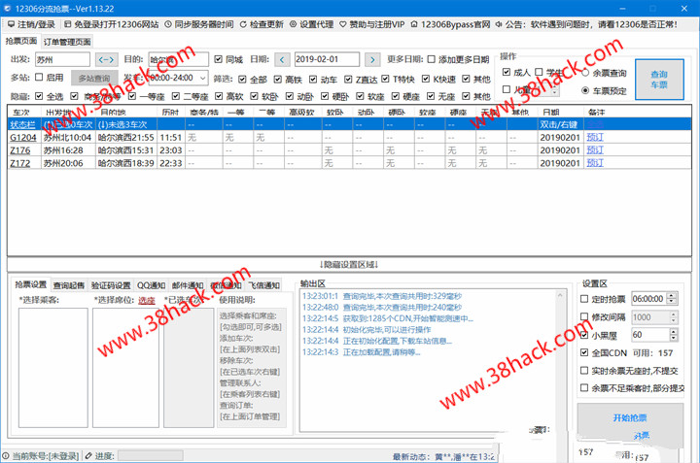This screenshot has height=463, width=700.
Task: Click the 历时 column header
Action: point(170,112)
